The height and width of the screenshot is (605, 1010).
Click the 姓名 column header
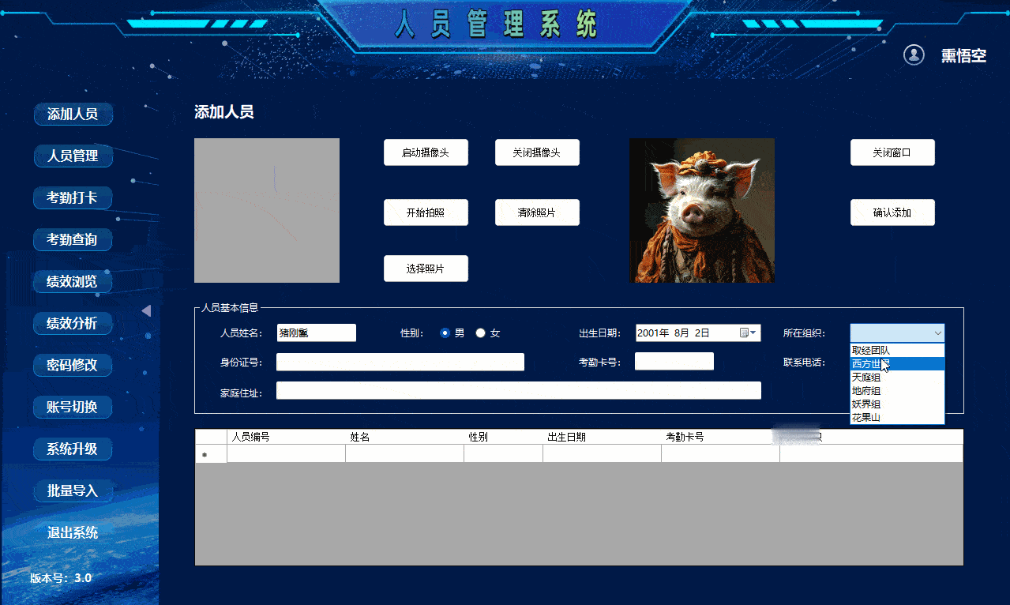click(404, 437)
